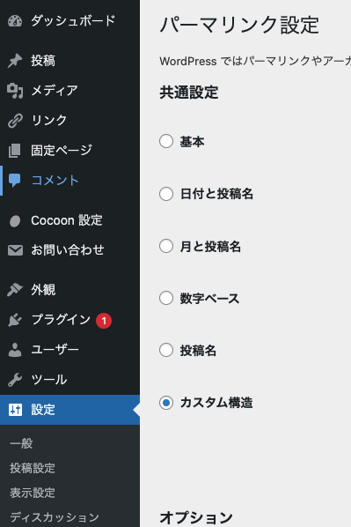Open the 投稿設定 submenu link
This screenshot has height=527, width=351.
click(33, 468)
